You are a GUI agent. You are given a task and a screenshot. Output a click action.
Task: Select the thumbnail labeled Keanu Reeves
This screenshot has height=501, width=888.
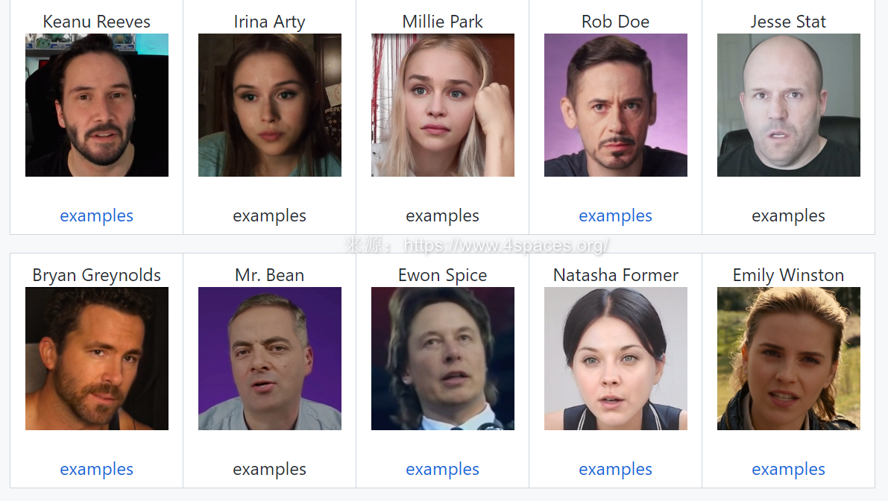97,105
